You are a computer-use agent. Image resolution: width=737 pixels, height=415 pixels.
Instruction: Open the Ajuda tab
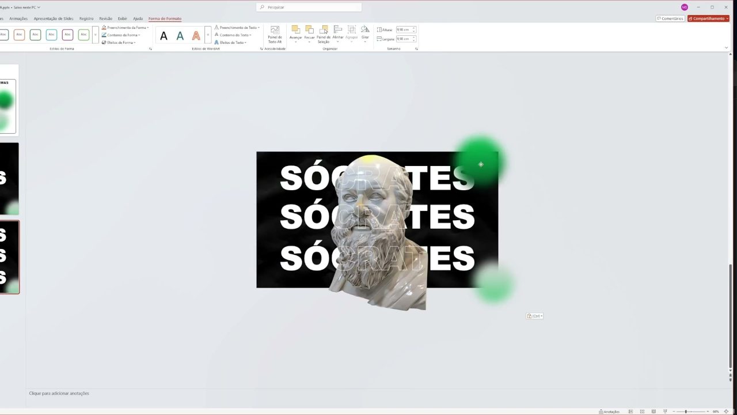pos(138,18)
